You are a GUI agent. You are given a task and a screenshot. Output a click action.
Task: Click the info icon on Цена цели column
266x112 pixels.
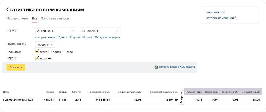pyautogui.click(x=259, y=92)
